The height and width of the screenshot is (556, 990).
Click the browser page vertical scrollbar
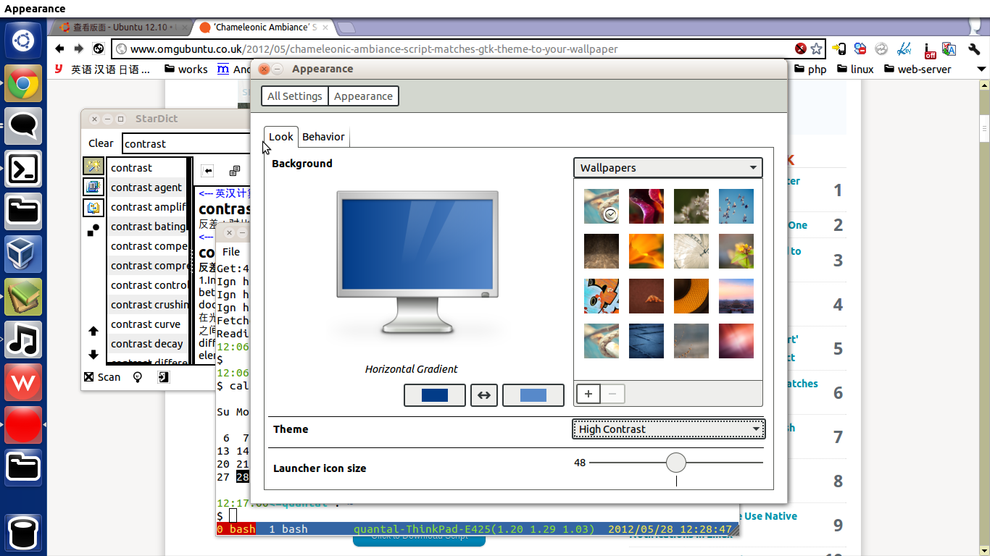pos(984,130)
